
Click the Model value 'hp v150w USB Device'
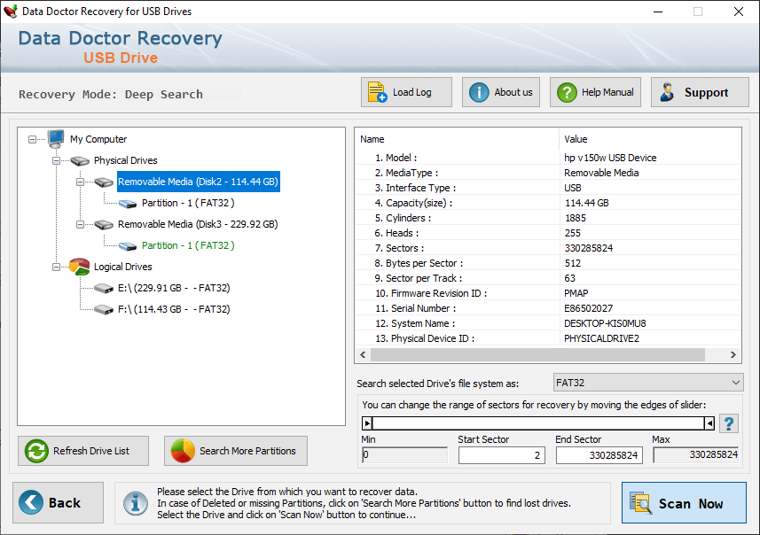(x=610, y=158)
